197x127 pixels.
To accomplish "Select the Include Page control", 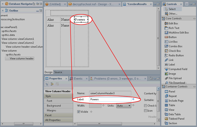I will 174,101.
